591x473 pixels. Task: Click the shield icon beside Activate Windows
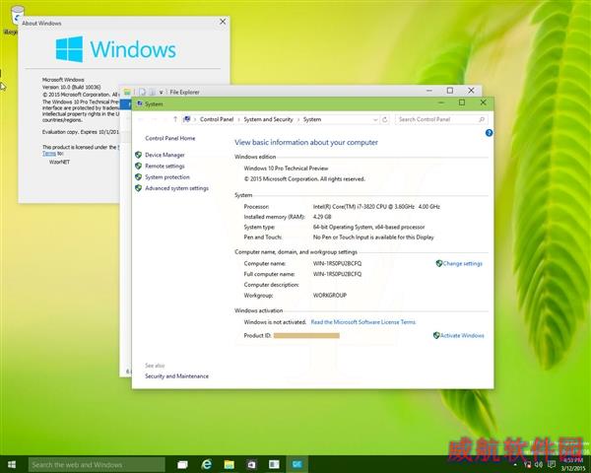pyautogui.click(x=436, y=335)
